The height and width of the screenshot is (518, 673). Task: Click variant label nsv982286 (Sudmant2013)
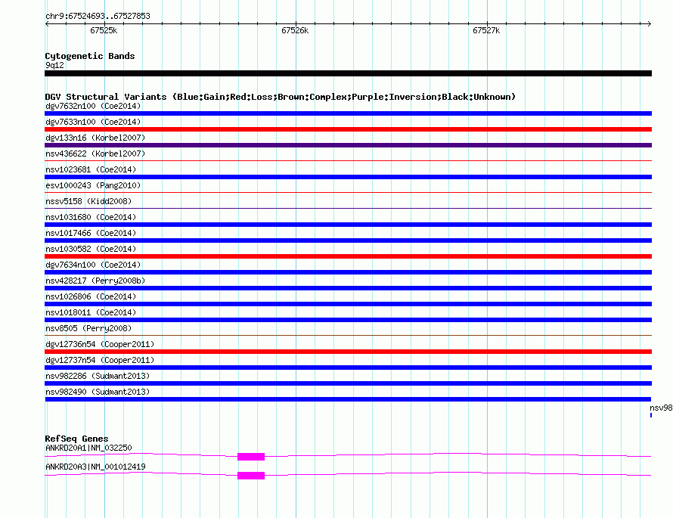[98, 376]
